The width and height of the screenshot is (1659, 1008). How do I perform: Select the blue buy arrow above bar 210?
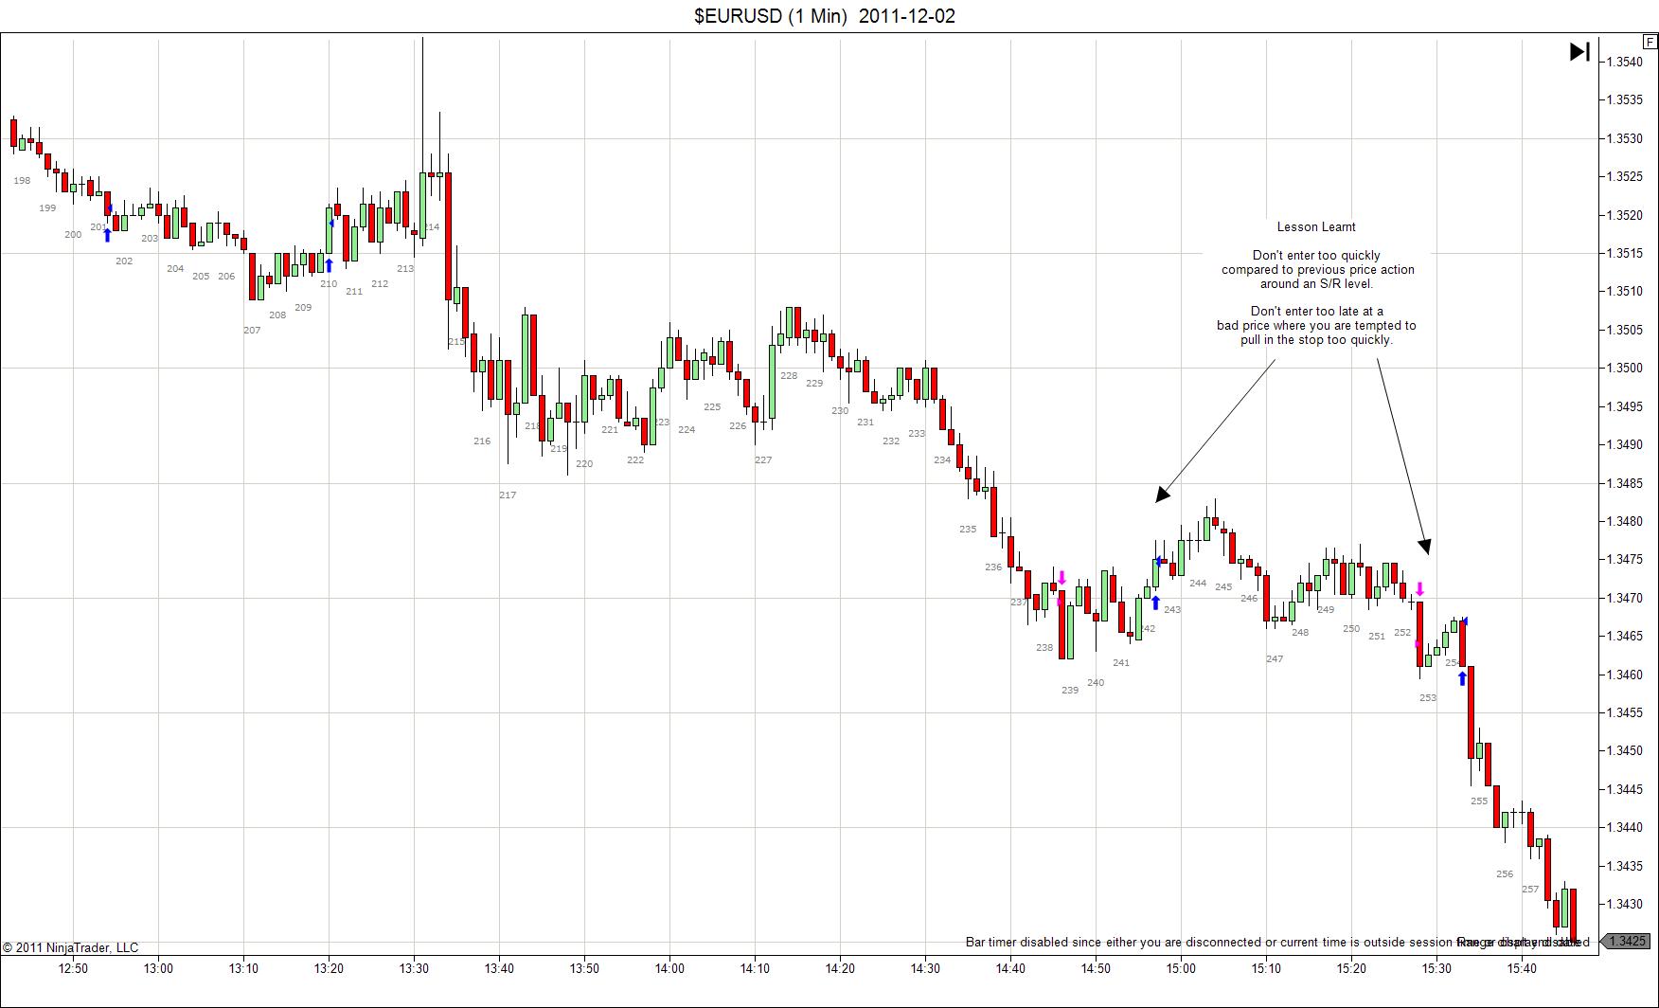click(329, 265)
